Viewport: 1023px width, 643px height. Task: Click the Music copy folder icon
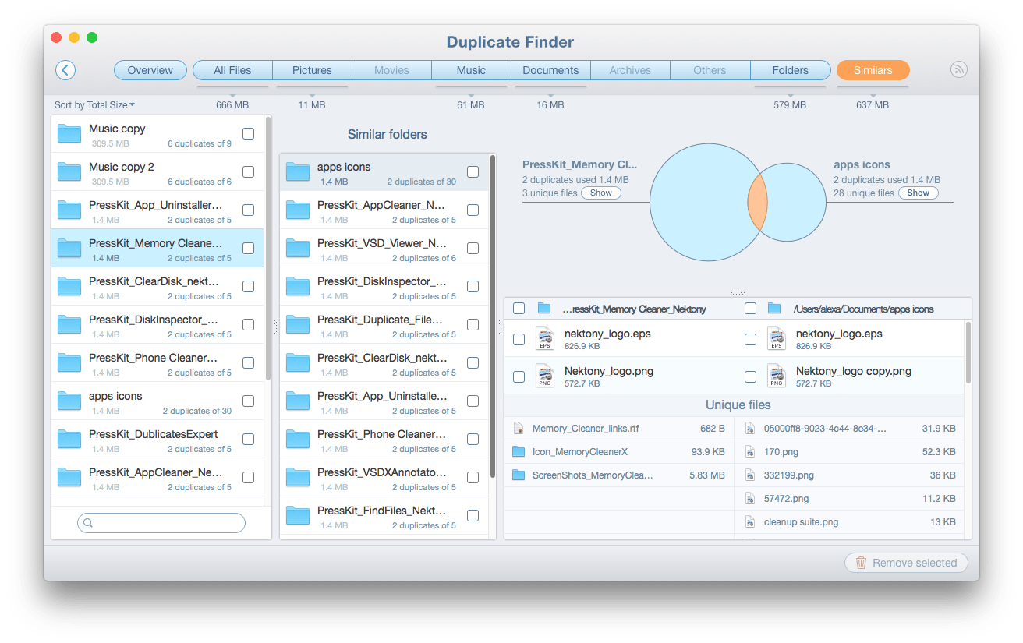click(69, 135)
